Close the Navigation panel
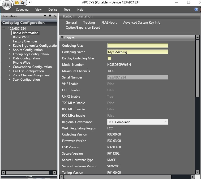The image size is (201, 179). 55,16
